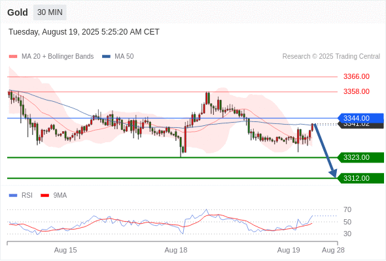Image resolution: width=386 pixels, height=261 pixels.
Task: Click the MA 50 legend text
Action: click(124, 57)
